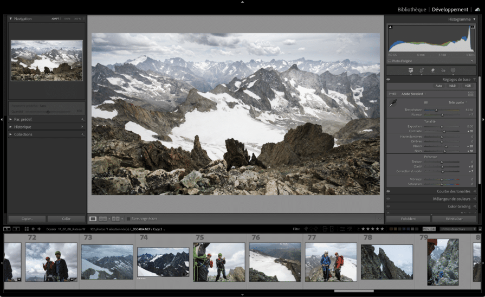
Task: Enable Epreuvage écran checkbox
Action: [128, 219]
